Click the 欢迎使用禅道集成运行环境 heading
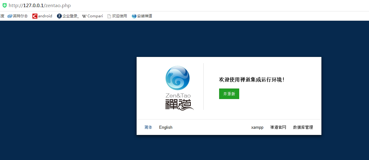 (x=252, y=80)
